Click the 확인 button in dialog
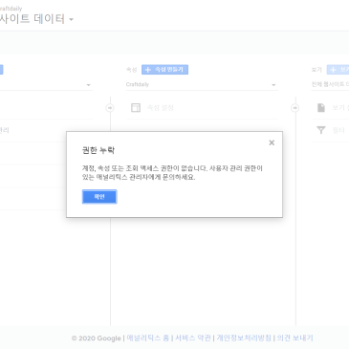This screenshot has height=349, width=349. click(x=99, y=197)
